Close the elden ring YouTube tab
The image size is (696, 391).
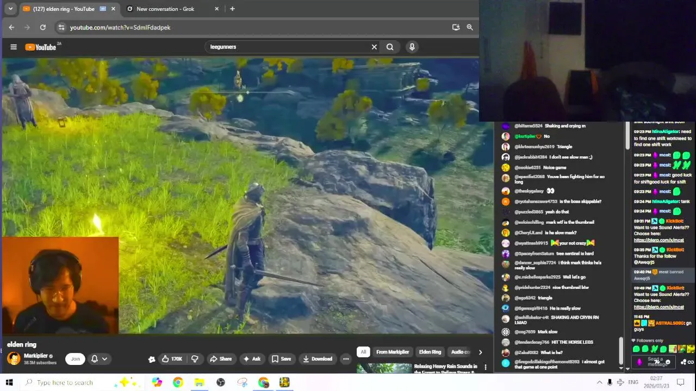(x=113, y=9)
